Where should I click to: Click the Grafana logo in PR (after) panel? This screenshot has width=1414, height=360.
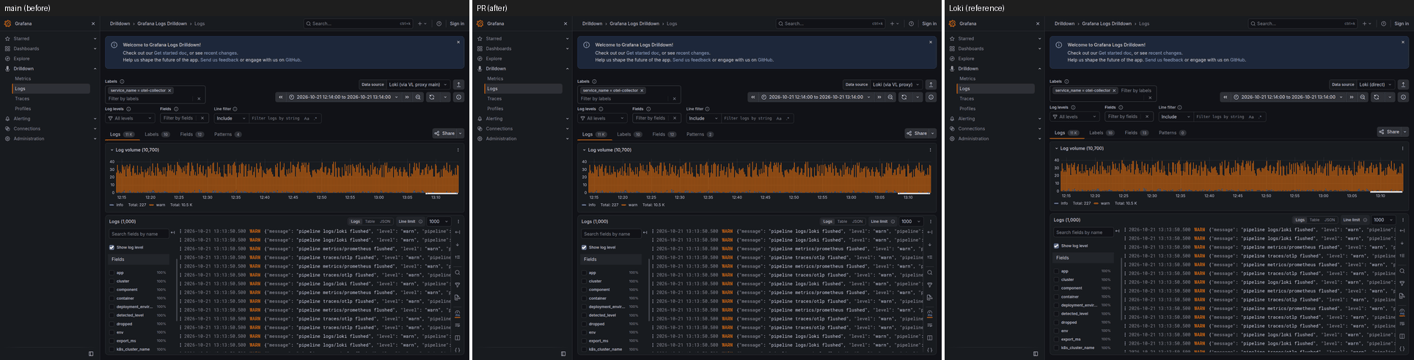pyautogui.click(x=480, y=23)
